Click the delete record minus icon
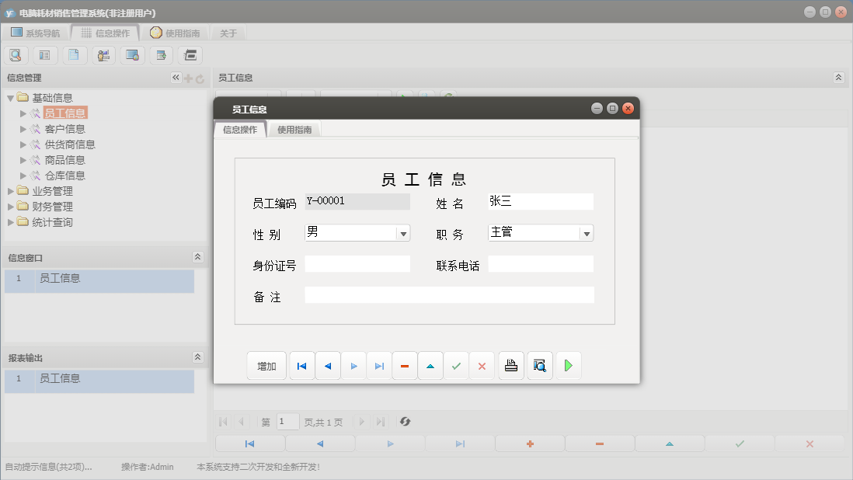 pyautogui.click(x=405, y=365)
